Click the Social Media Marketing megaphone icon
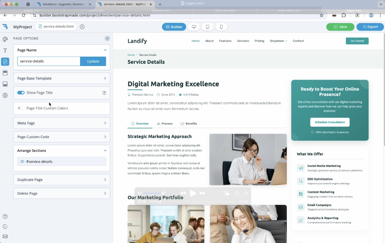Viewport: 385px width, 243px height. pyautogui.click(x=300, y=168)
